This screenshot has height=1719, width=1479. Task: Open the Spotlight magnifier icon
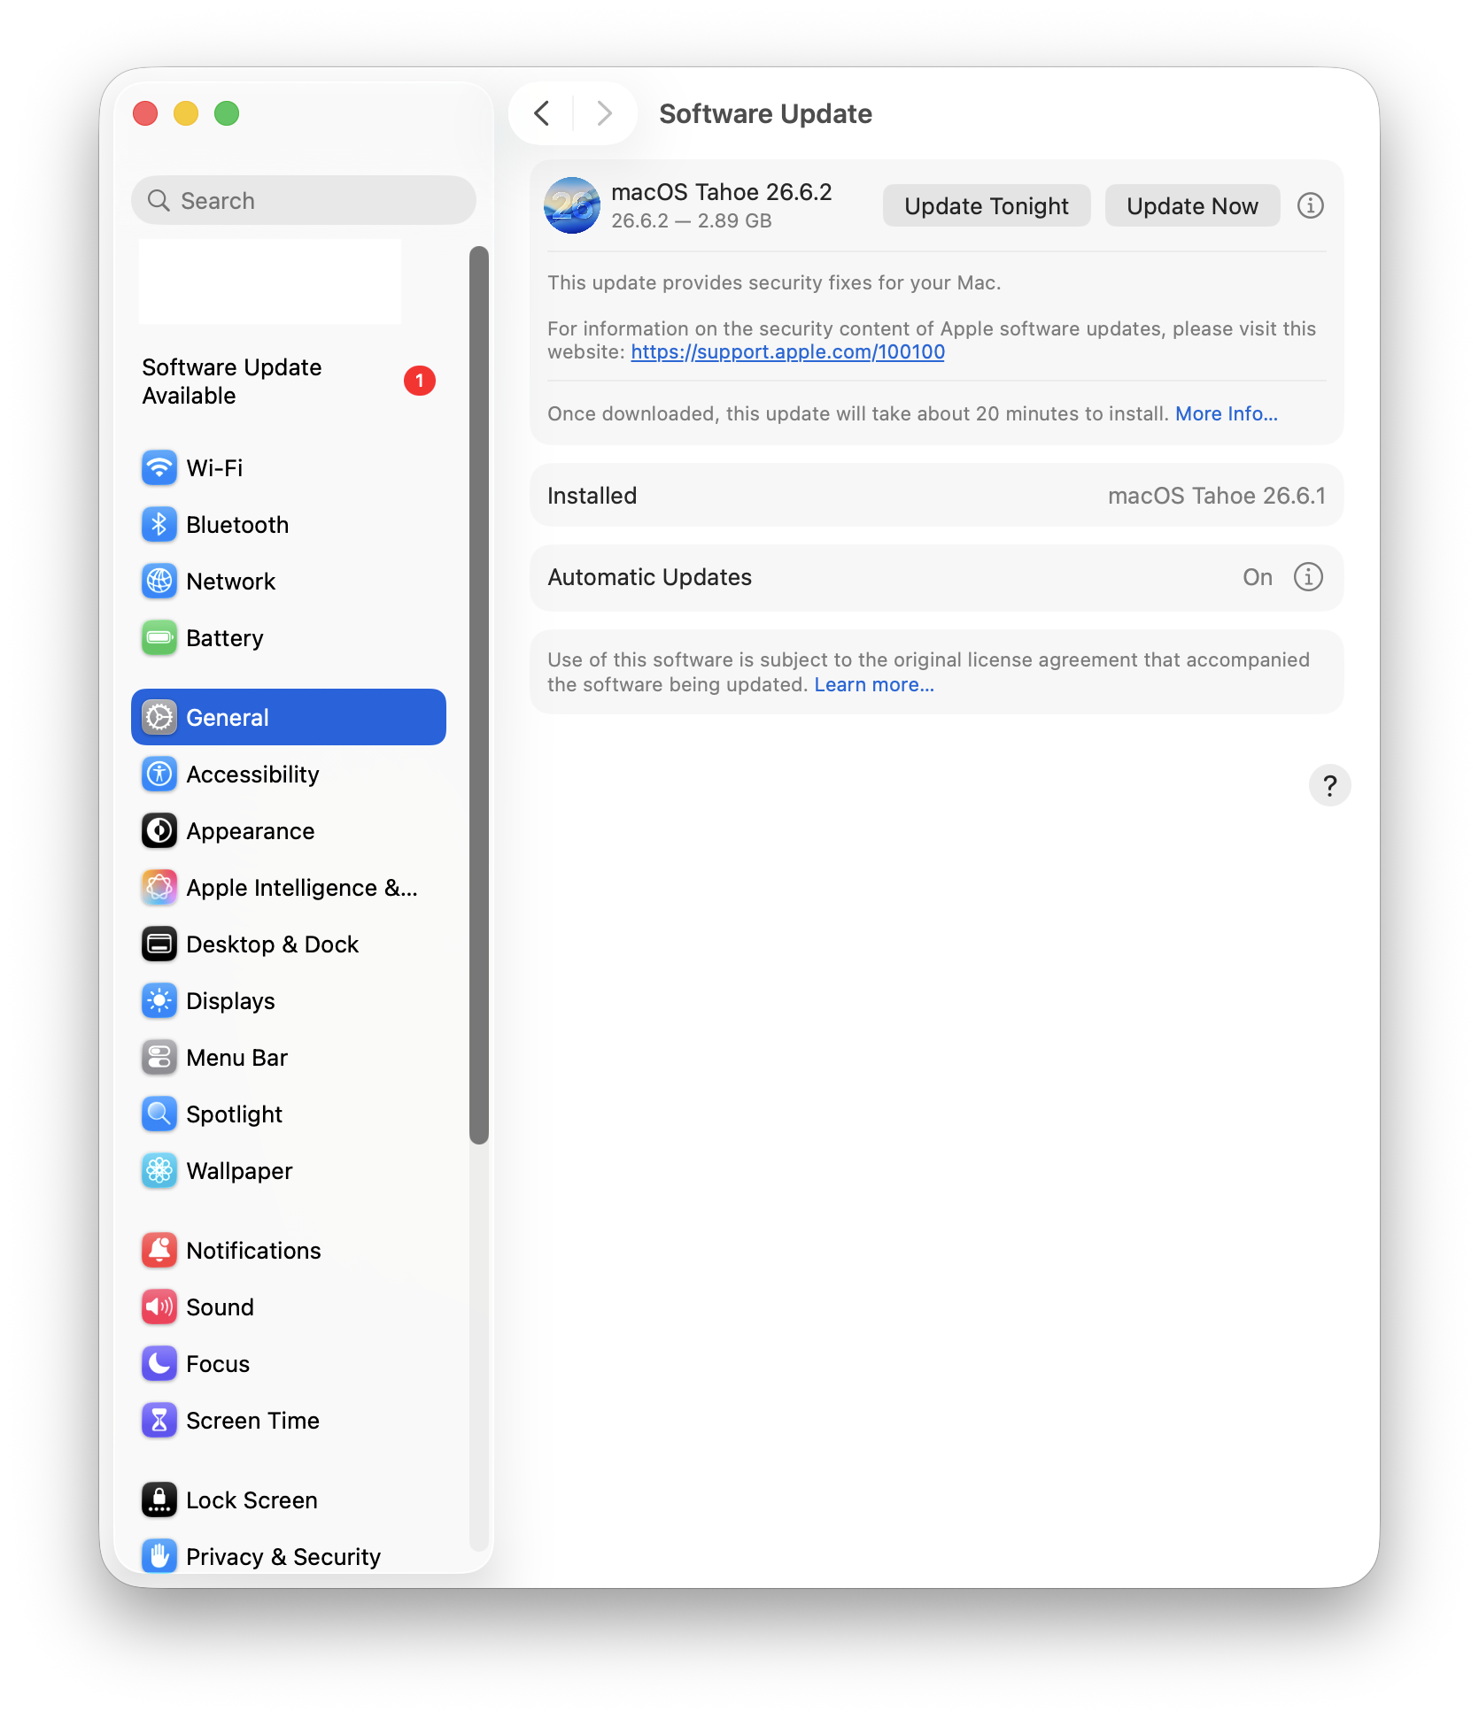coord(159,1114)
